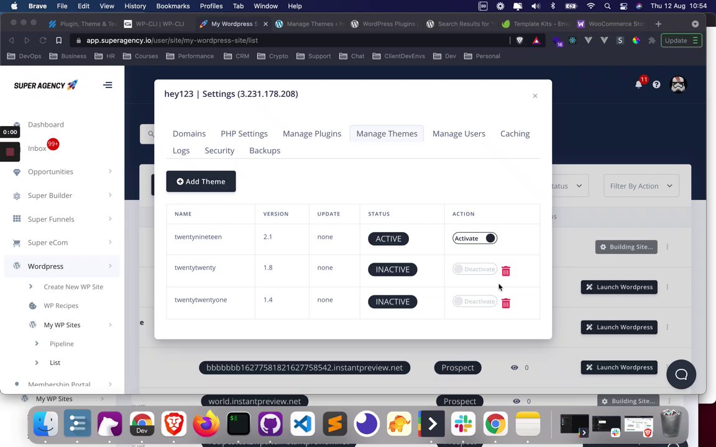Screen dimensions: 716x447
Task: Delete the twentytwenty theme
Action: coord(505,271)
